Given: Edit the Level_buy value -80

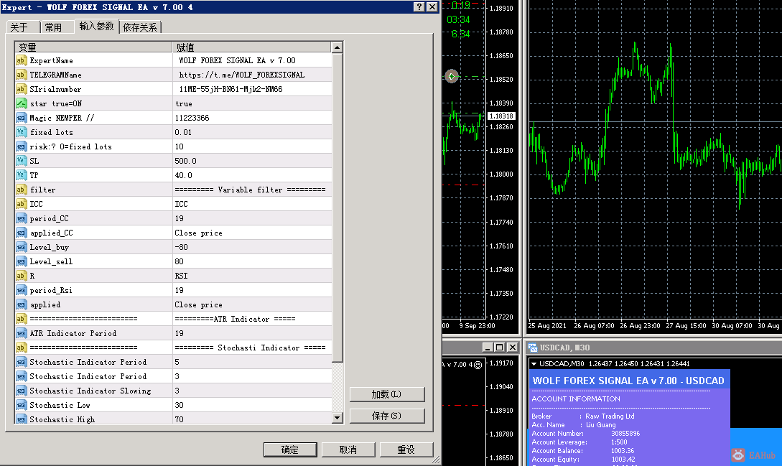Looking at the screenshot, I should coord(252,247).
